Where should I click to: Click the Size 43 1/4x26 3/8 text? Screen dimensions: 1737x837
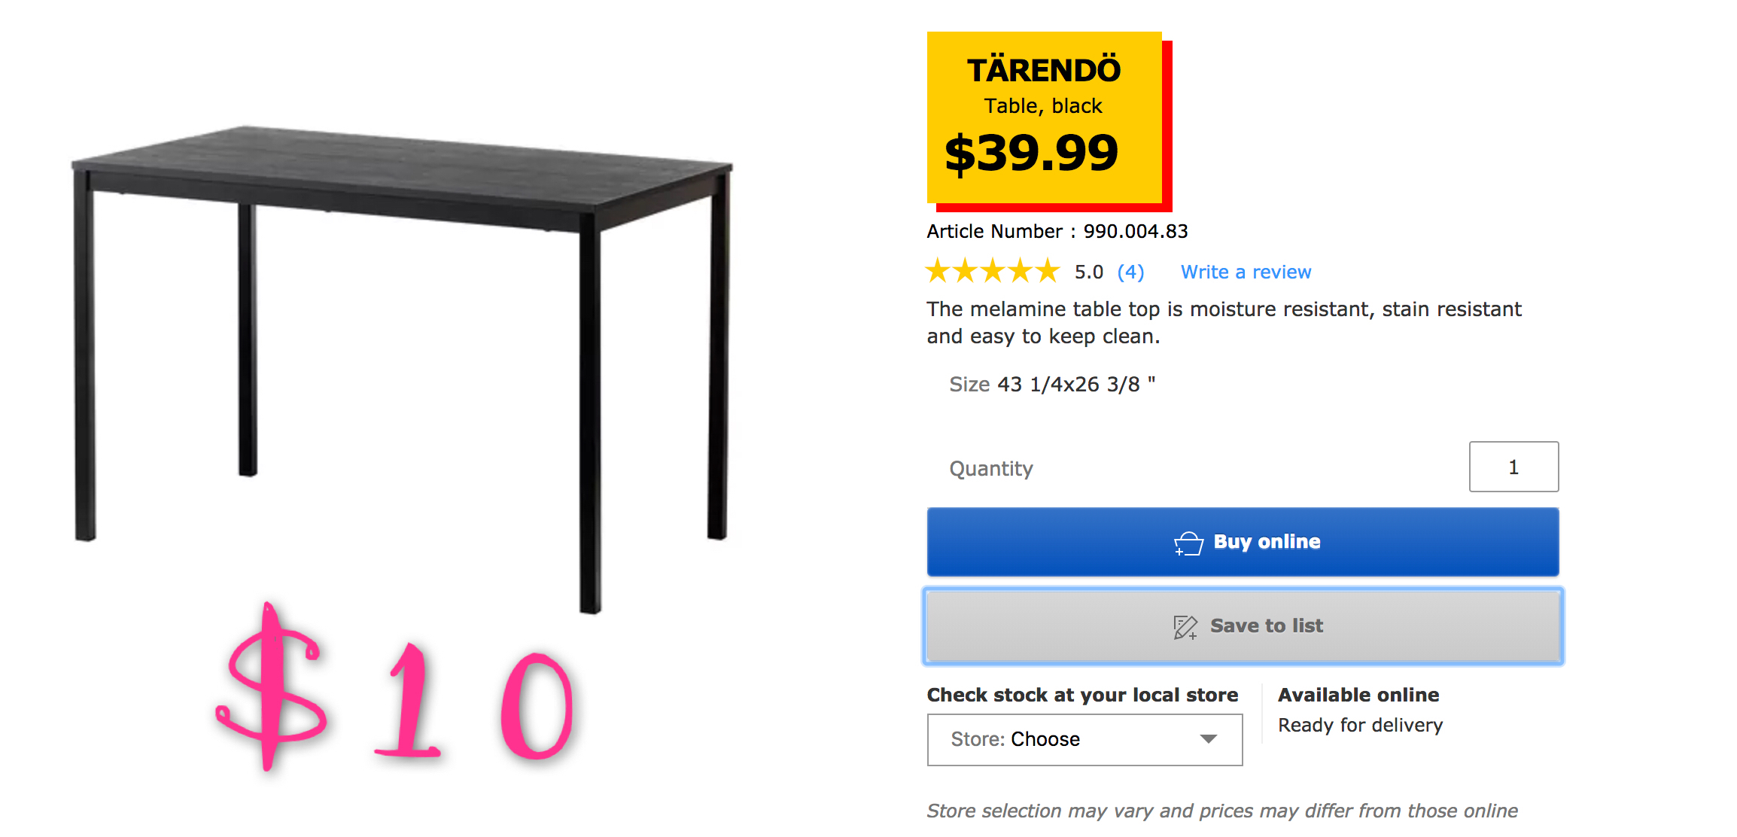click(x=1052, y=385)
